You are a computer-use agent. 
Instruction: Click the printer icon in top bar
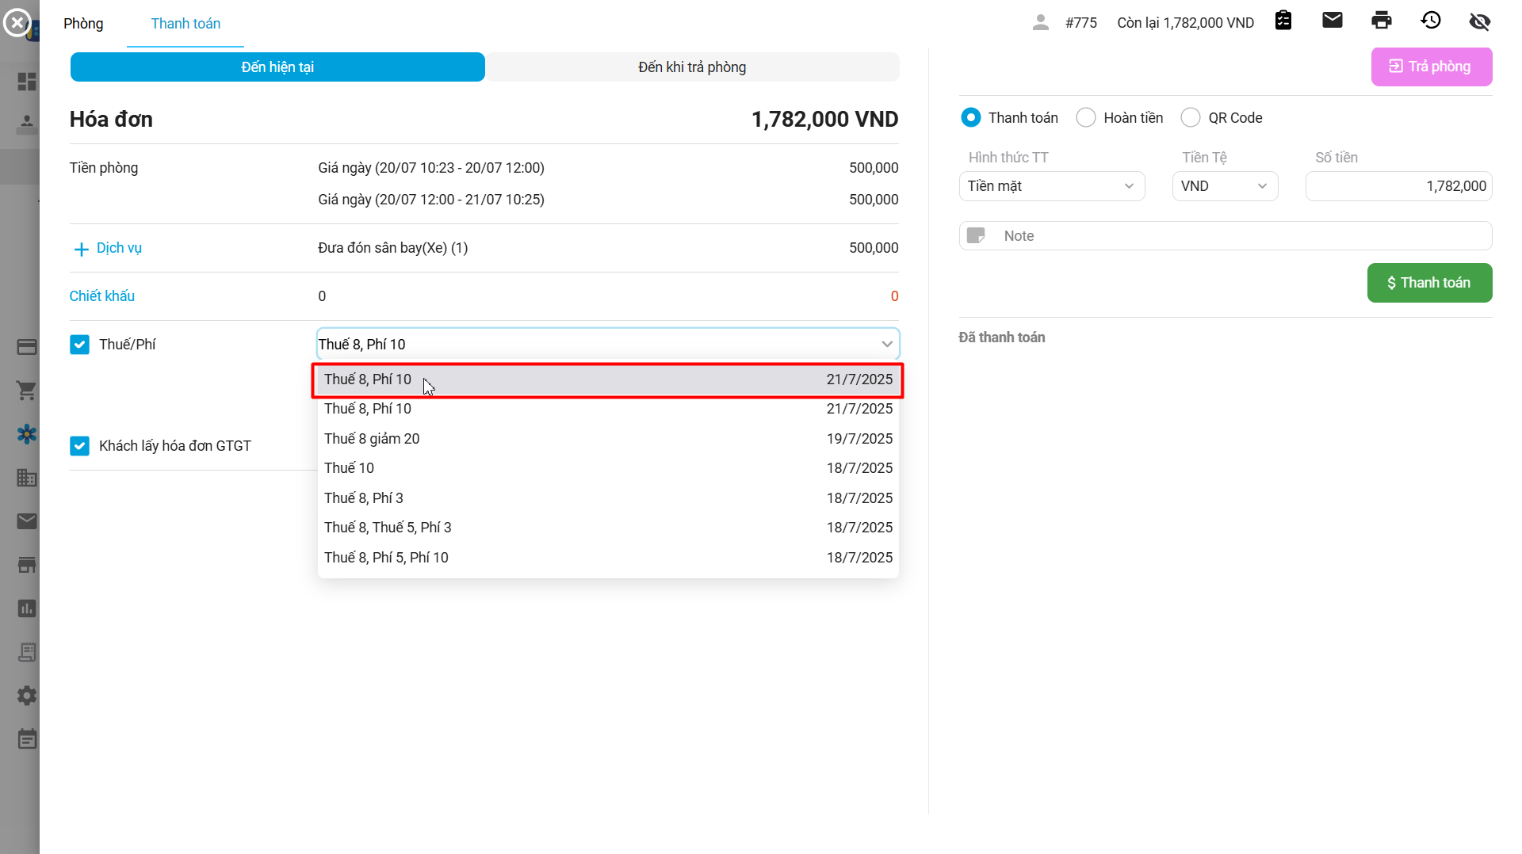[x=1381, y=21]
